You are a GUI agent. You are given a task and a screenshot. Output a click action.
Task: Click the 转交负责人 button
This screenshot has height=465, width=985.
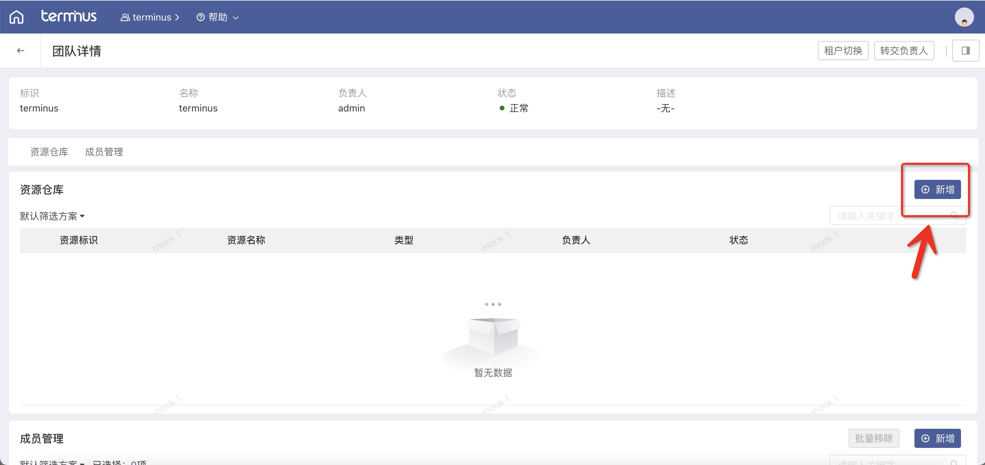pos(903,51)
